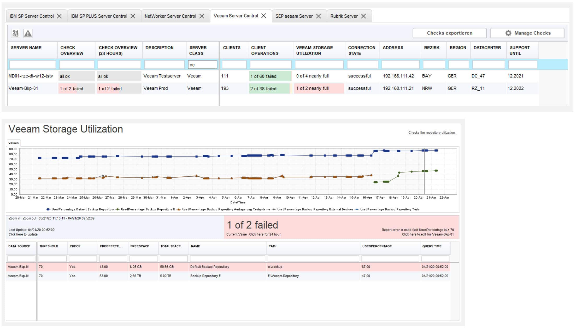Close the NetWorker Server Control tab
The height and width of the screenshot is (328, 576).
click(x=202, y=16)
